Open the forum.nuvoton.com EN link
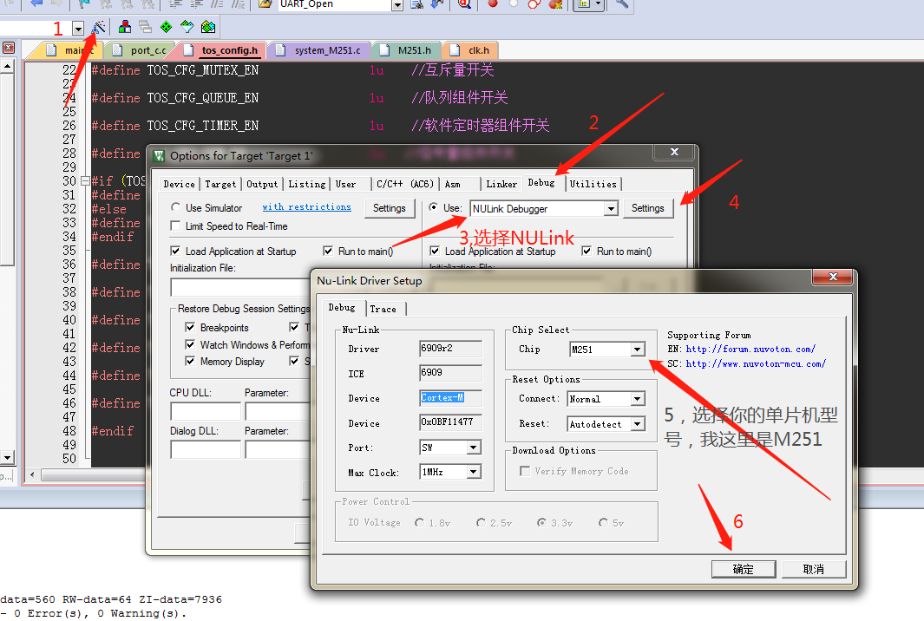Viewport: 924px width, 621px height. (750, 349)
